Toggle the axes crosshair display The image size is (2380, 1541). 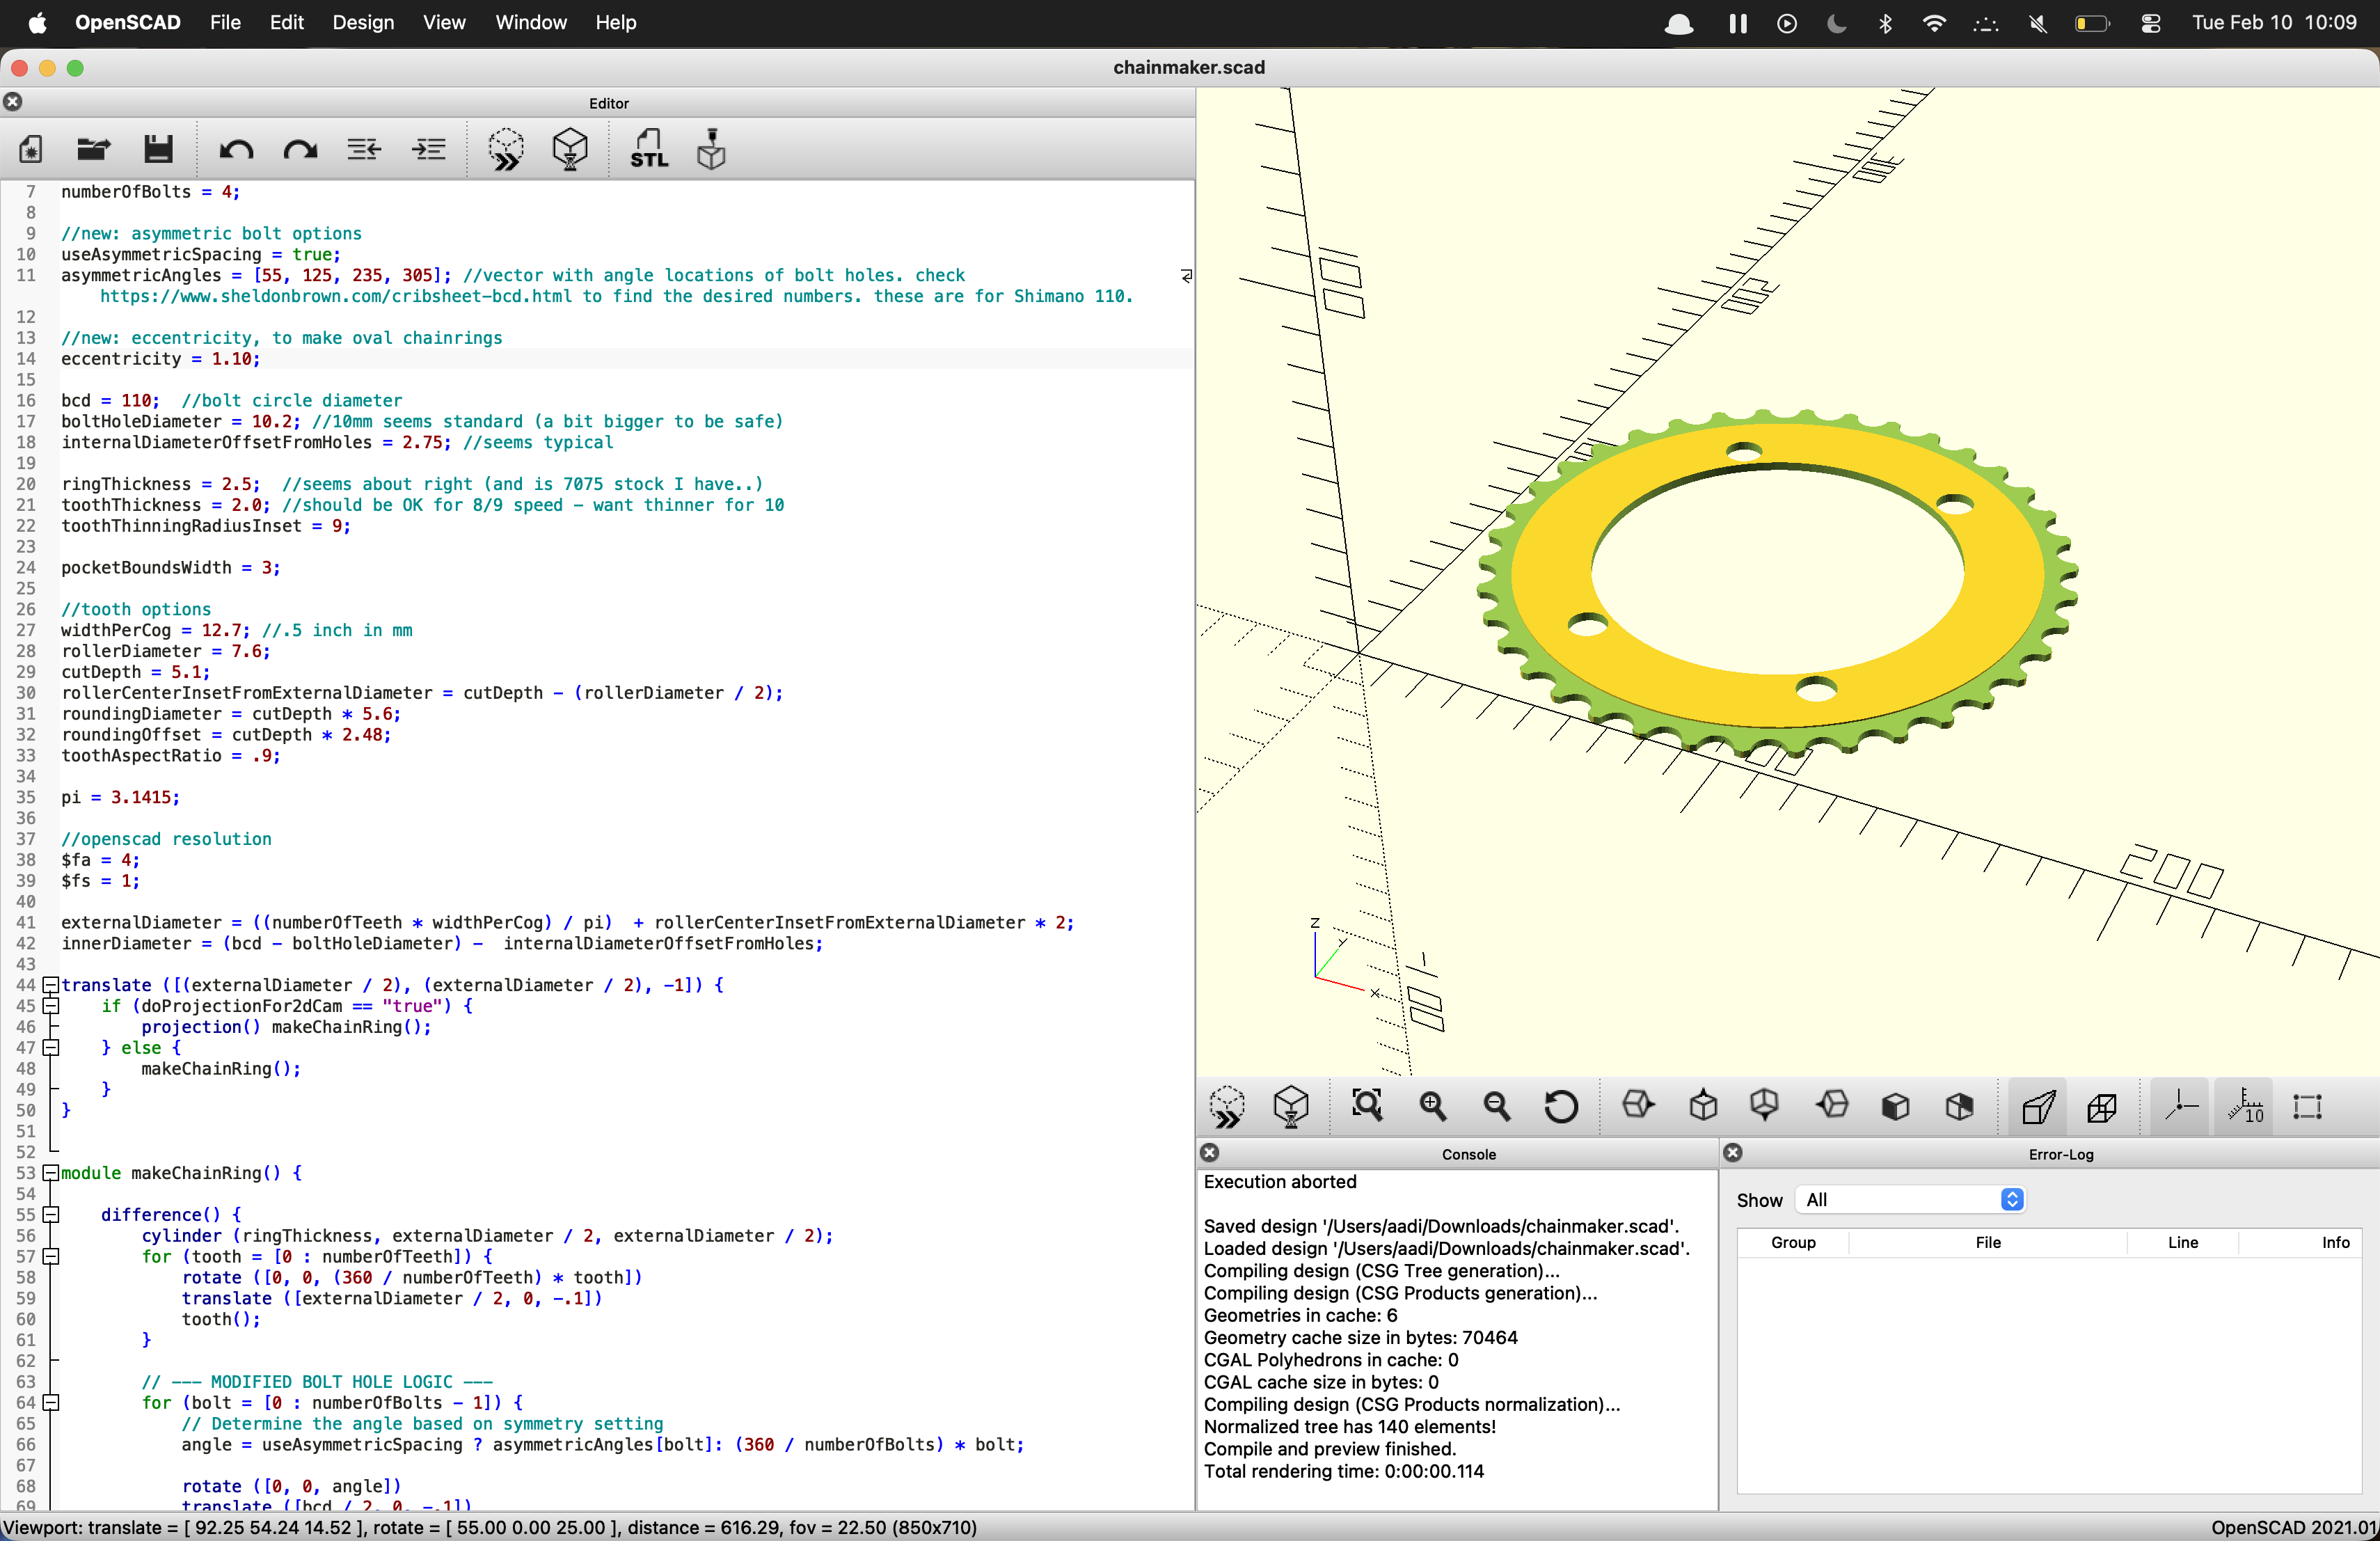[2179, 1107]
